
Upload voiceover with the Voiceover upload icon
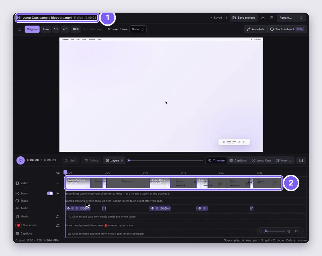(58, 225)
